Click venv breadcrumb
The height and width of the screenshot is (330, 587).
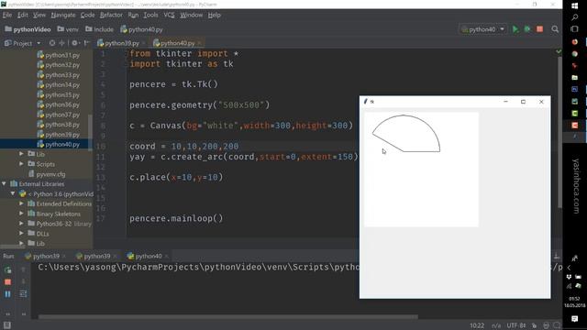(68, 29)
